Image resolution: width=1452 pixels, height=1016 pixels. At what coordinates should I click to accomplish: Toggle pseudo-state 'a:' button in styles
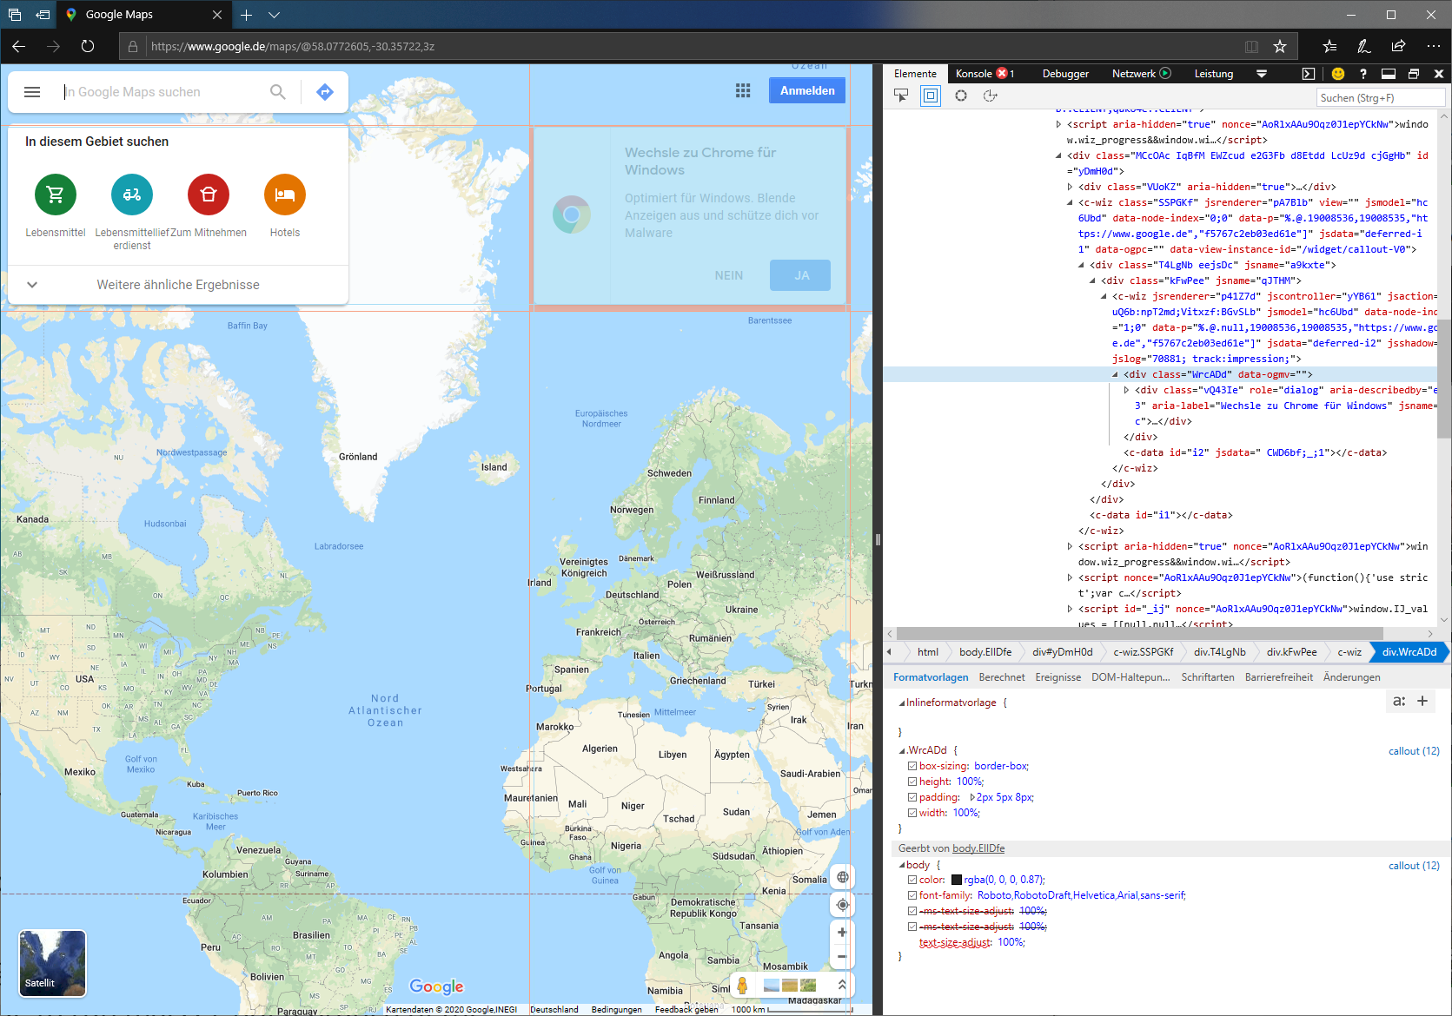1399,701
